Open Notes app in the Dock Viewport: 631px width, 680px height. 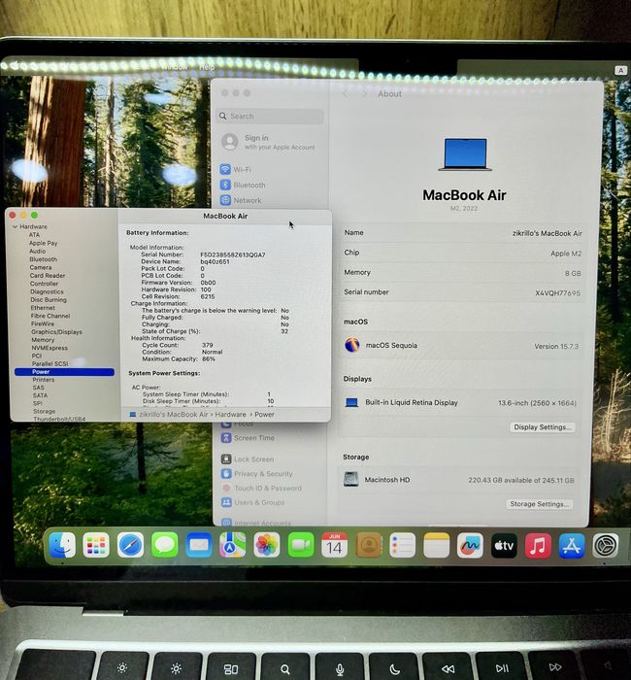coord(437,545)
